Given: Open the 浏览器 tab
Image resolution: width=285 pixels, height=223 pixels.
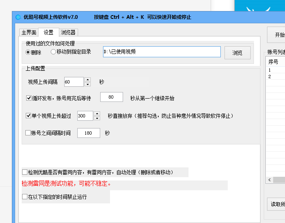Looking at the screenshot, I should pyautogui.click(x=68, y=33).
